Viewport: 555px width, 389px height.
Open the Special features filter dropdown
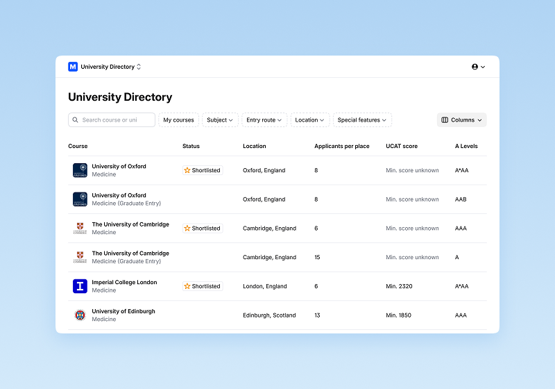(362, 119)
